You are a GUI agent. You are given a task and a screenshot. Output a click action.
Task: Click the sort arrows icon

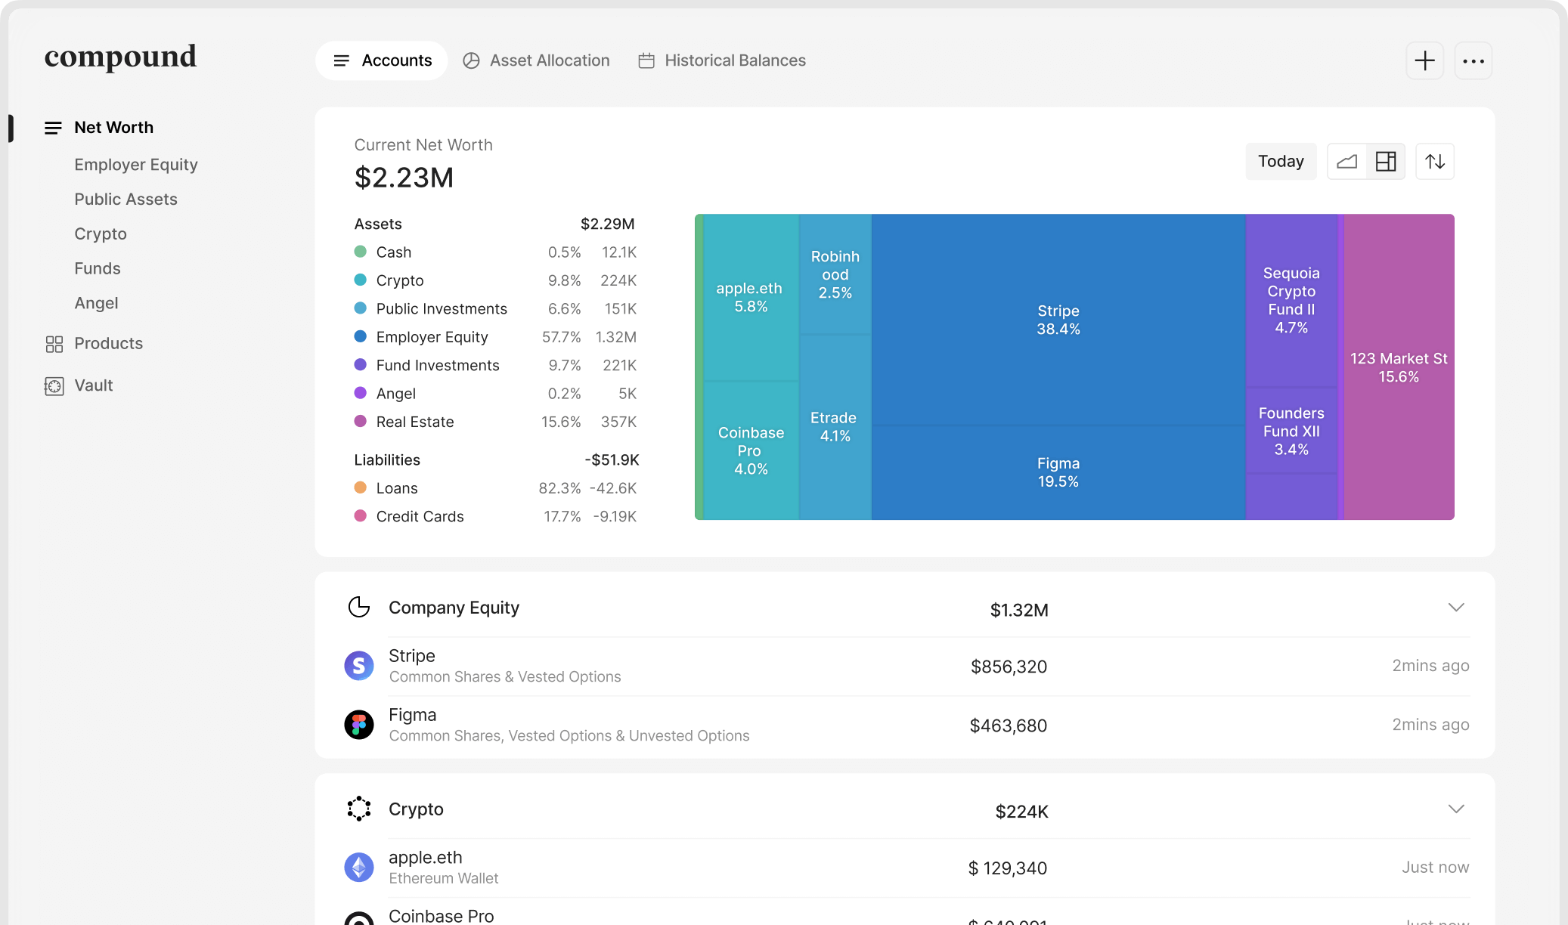(1434, 161)
